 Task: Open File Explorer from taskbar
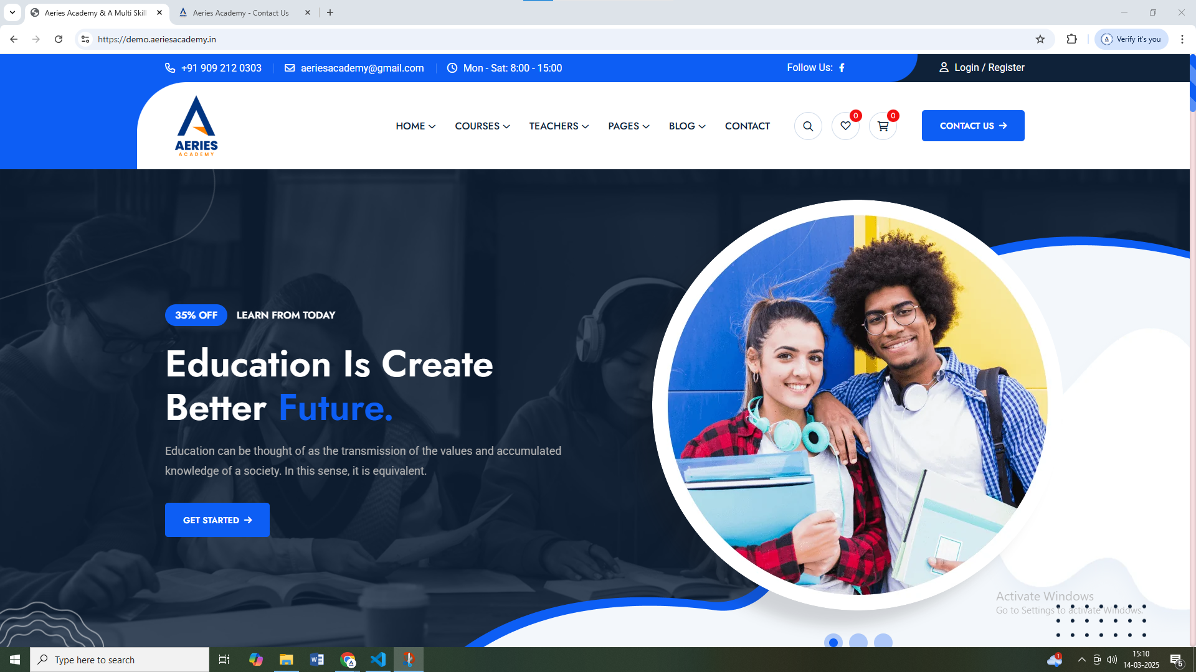click(x=287, y=660)
